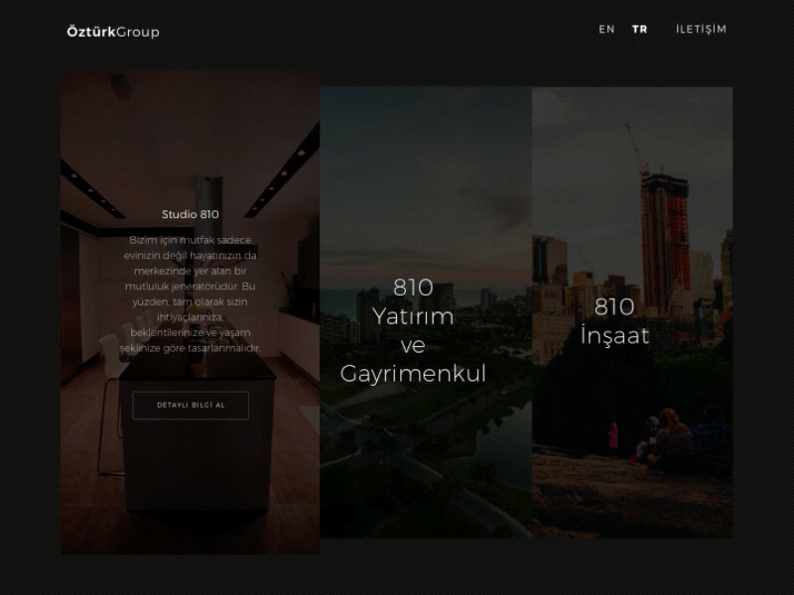Click the bold Öztürk portion of the logo
Viewport: 794px width, 595px height.
[x=90, y=30]
